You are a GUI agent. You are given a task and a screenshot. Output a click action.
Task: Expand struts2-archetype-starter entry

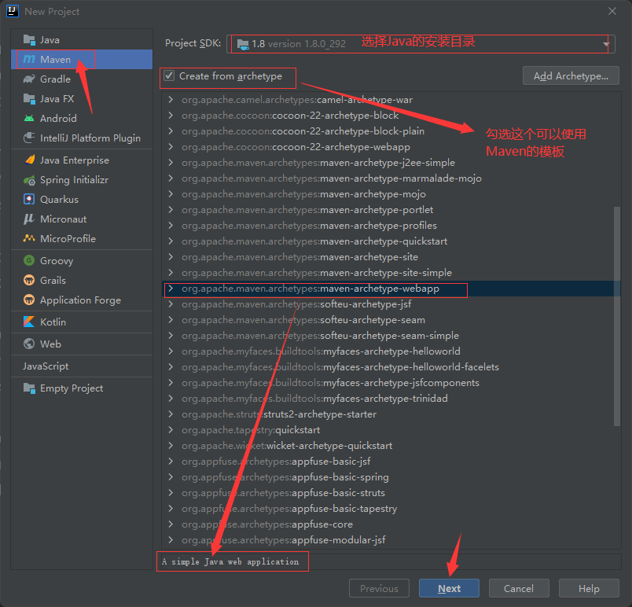(x=171, y=414)
